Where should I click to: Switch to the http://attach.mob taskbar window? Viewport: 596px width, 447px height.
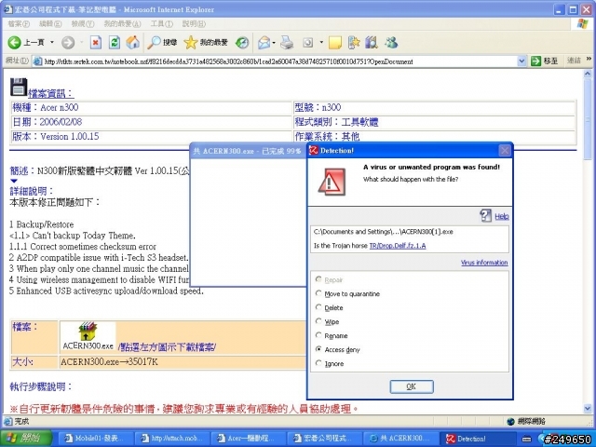pyautogui.click(x=171, y=439)
